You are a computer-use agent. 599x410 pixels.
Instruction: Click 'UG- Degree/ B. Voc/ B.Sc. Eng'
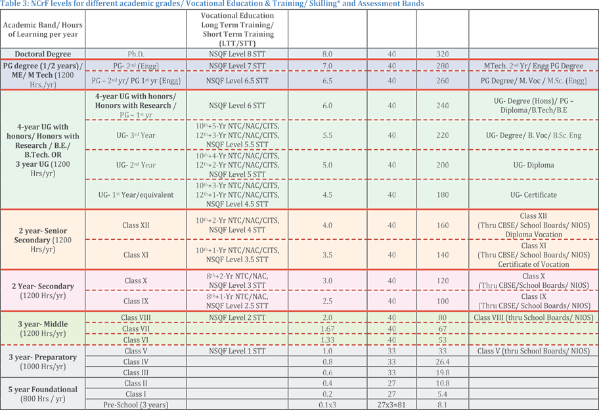point(533,135)
